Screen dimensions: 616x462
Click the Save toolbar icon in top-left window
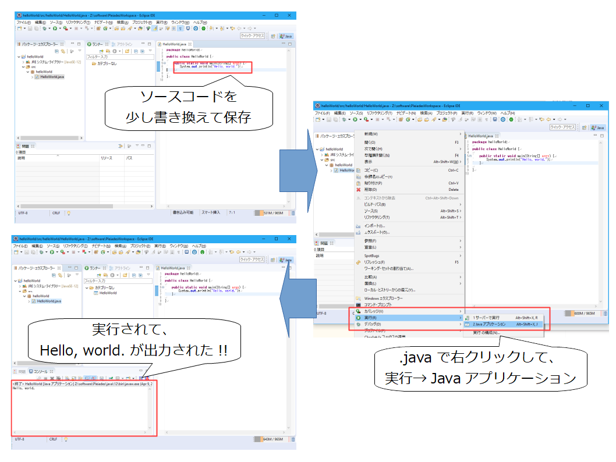click(30, 29)
